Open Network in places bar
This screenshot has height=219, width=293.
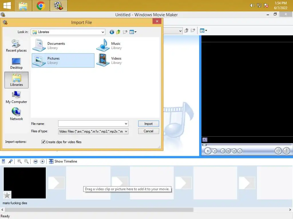[16, 114]
